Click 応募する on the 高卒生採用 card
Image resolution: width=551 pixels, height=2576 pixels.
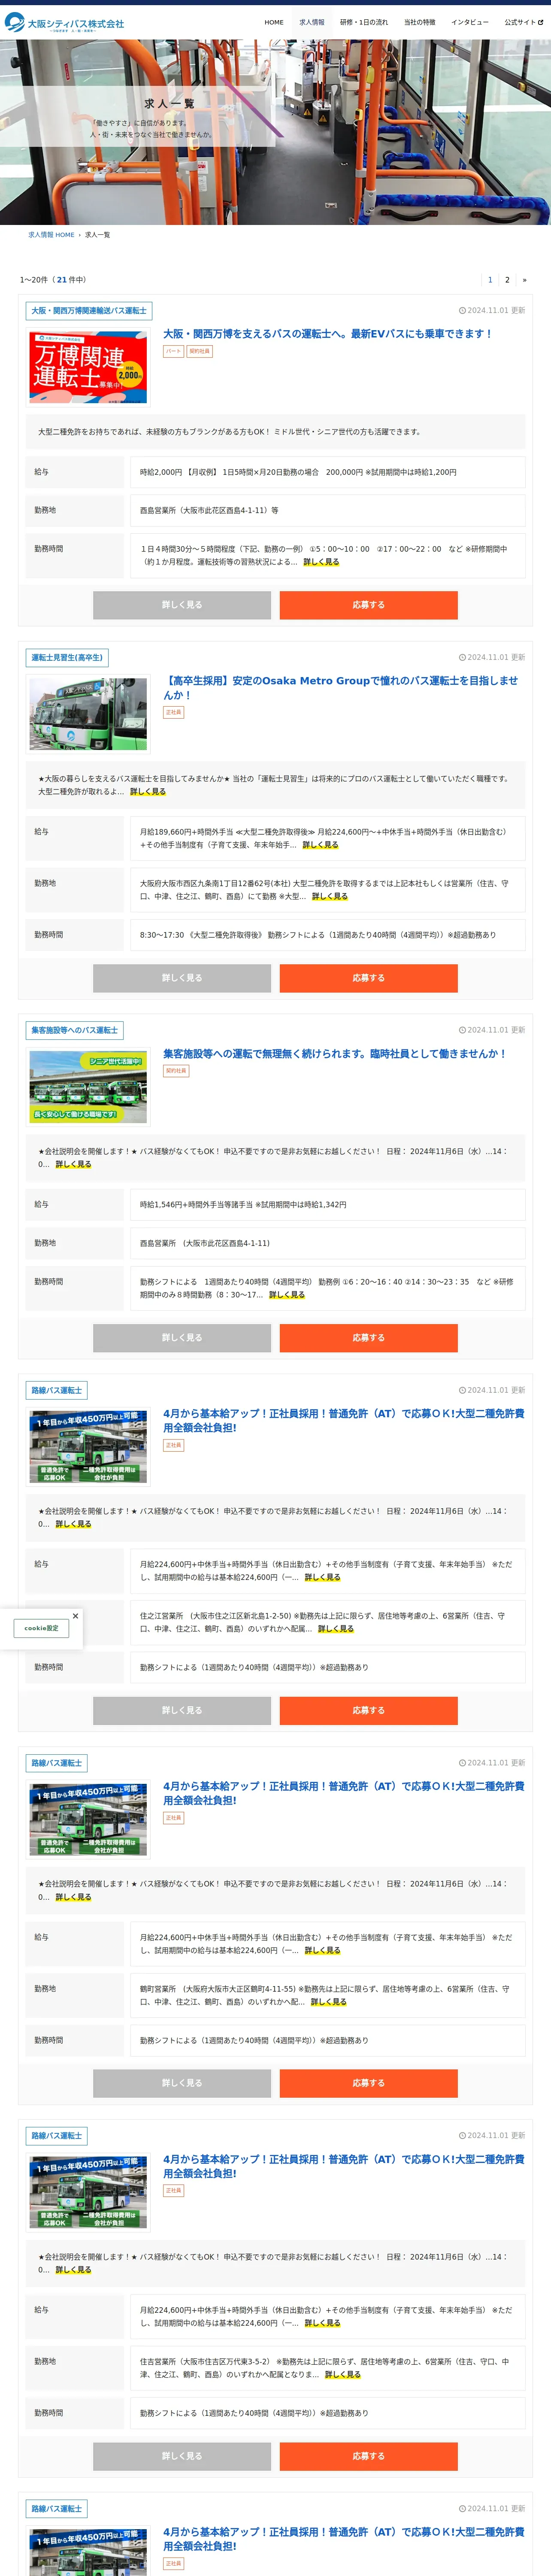[x=368, y=978]
